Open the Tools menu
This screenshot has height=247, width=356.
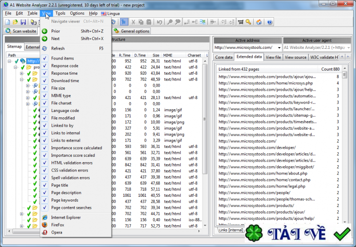coord(60,13)
